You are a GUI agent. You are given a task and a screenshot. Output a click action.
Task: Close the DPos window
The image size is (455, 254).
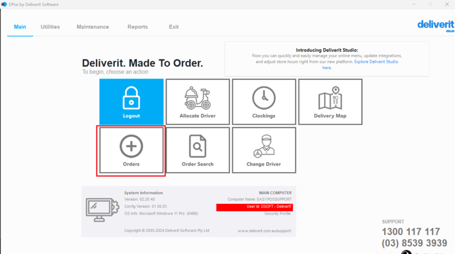tap(447, 5)
